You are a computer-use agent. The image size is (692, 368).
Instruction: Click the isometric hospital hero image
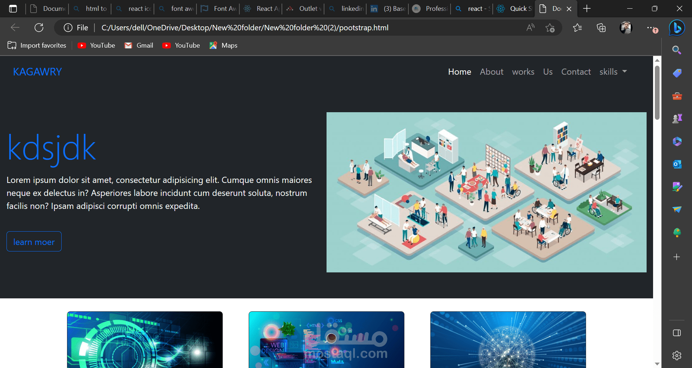click(487, 192)
